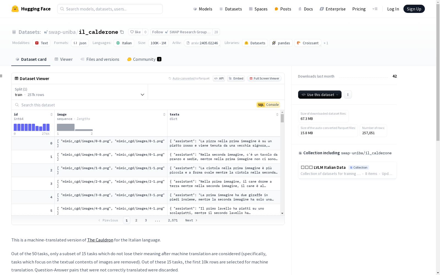Click the heart like icon
The width and height of the screenshot is (440, 275).
(132, 32)
